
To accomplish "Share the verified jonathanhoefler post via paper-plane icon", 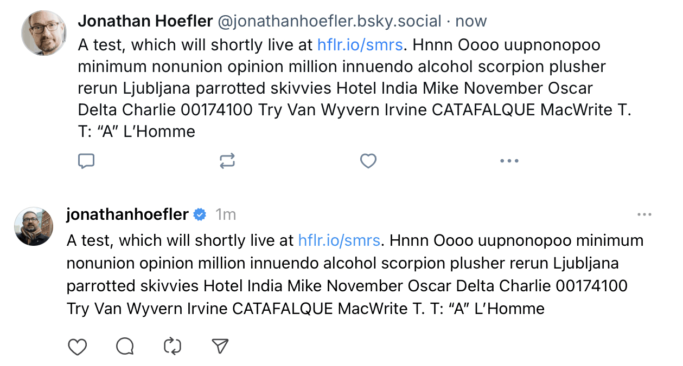I will pyautogui.click(x=220, y=347).
